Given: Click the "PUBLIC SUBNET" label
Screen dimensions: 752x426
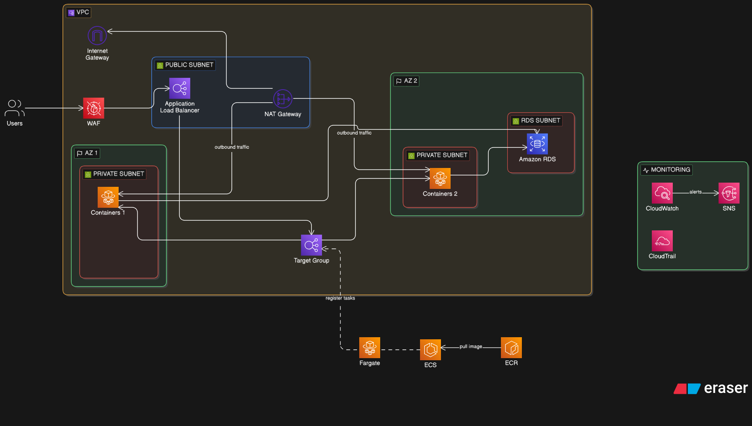Looking at the screenshot, I should point(189,65).
